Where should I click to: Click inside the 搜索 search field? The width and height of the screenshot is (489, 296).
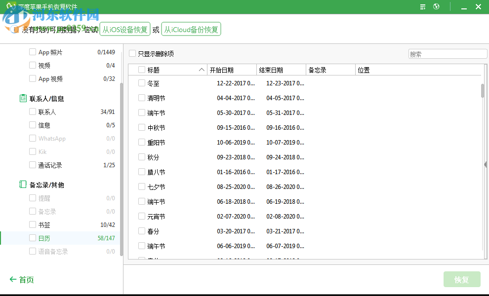pos(447,53)
